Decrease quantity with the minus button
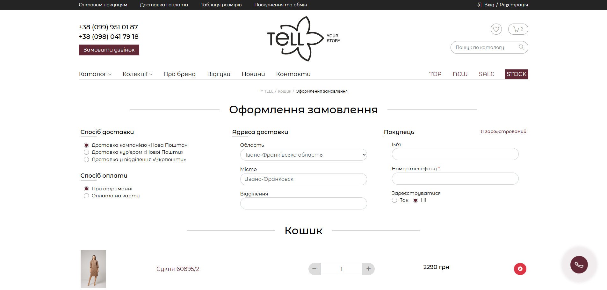Image resolution: width=607 pixels, height=290 pixels. [x=314, y=269]
